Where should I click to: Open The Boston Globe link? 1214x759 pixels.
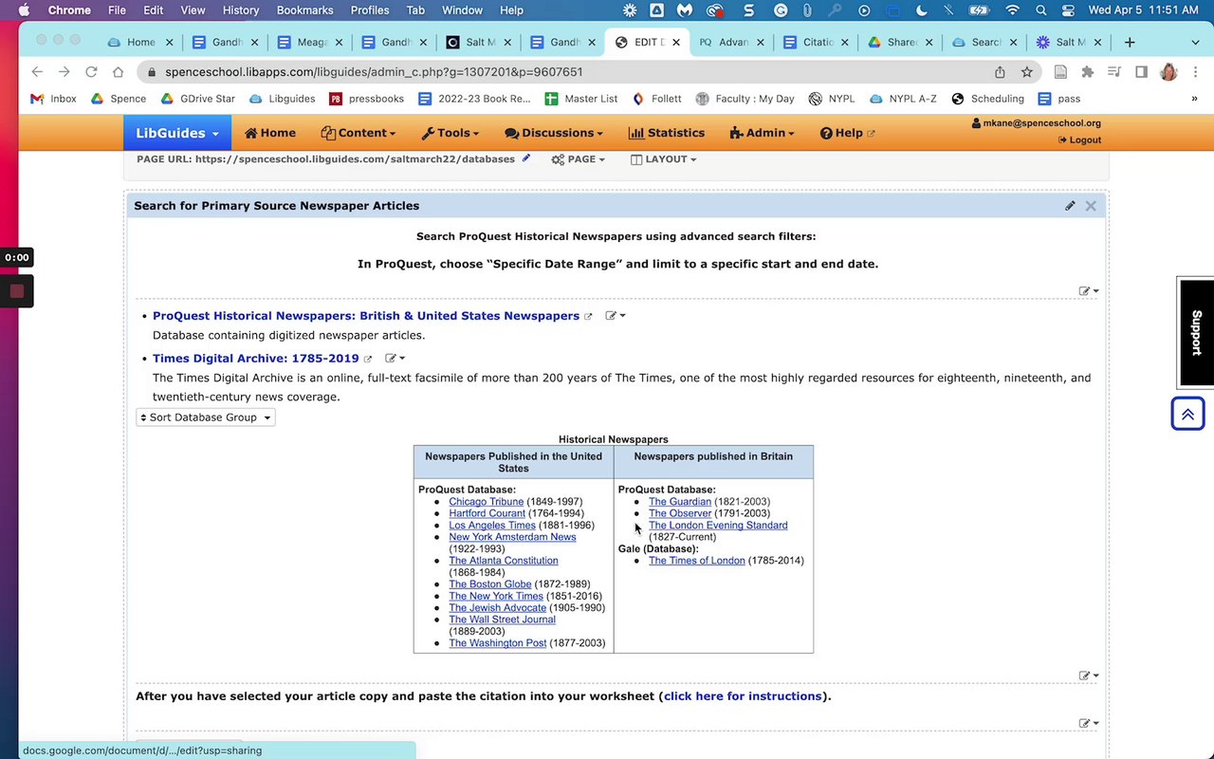pyautogui.click(x=490, y=584)
